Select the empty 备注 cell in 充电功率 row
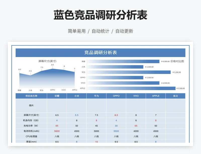 point(175,126)
